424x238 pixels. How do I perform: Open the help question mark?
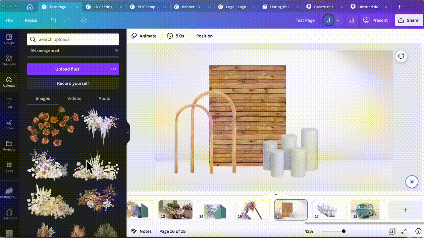point(418,231)
